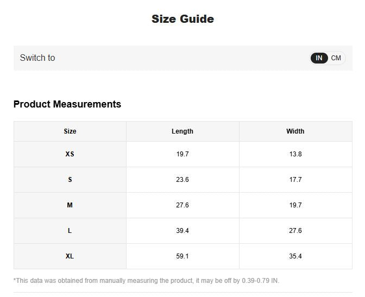
Task: Click the S width value 17.7
Action: click(x=295, y=180)
